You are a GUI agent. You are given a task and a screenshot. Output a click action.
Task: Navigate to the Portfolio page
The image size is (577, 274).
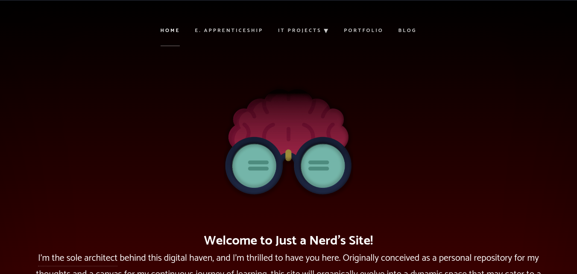click(363, 30)
